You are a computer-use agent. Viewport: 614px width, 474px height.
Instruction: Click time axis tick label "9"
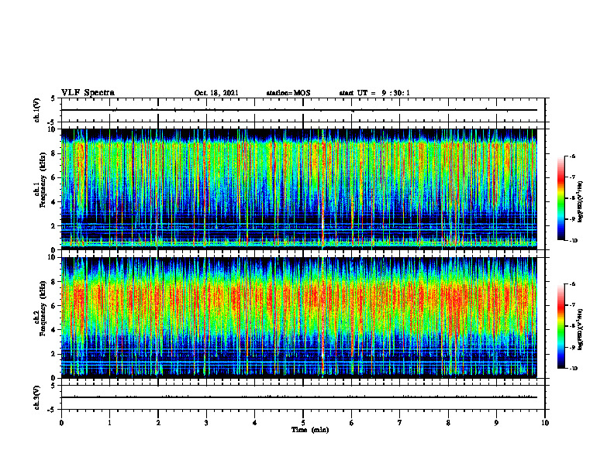tap(496, 423)
